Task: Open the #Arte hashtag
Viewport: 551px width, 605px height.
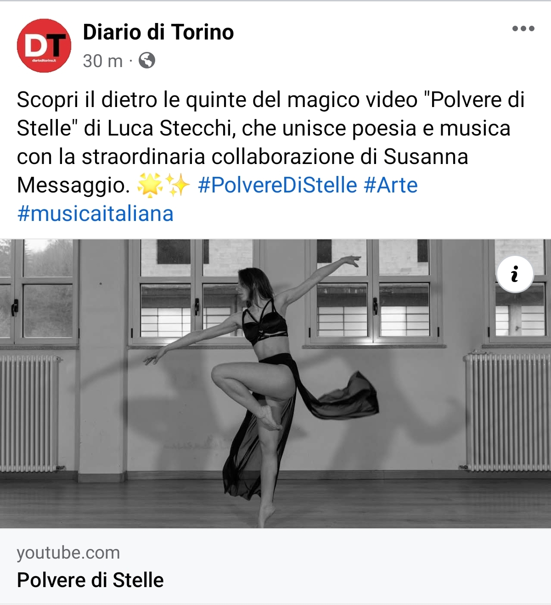Action: point(391,185)
